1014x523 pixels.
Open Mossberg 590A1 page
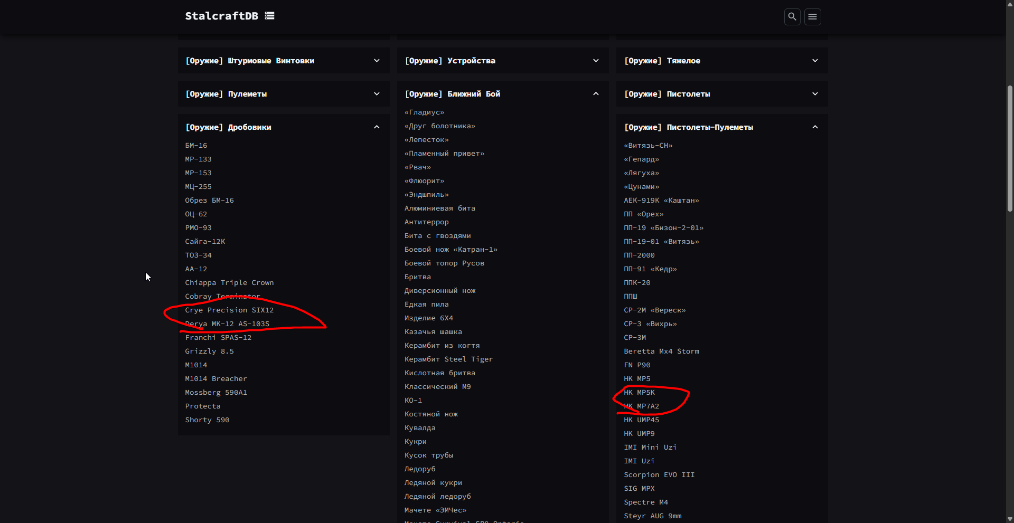tap(216, 392)
